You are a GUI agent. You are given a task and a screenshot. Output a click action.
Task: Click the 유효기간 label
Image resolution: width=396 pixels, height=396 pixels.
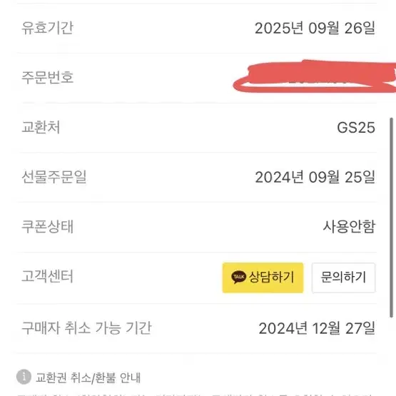tap(48, 28)
